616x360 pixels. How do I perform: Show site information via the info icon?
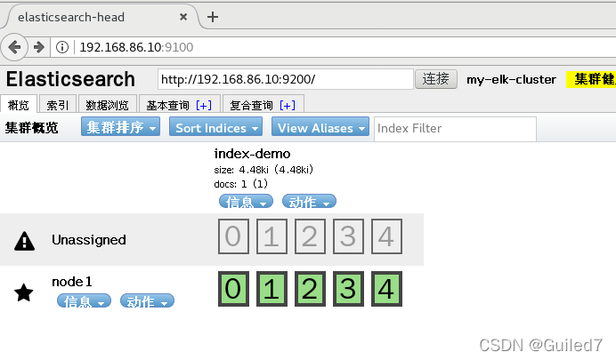[62, 47]
